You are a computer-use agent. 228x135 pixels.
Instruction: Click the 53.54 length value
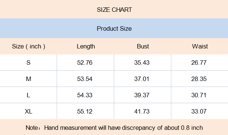tap(85, 79)
